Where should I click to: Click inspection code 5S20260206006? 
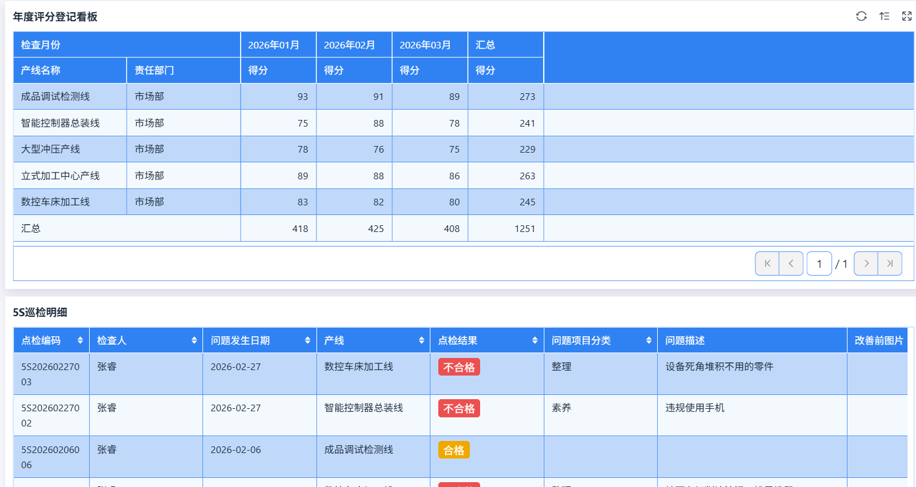click(50, 457)
